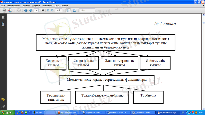Expand the collaboration icon's dropdown arrow
205x115 pixels.
tap(13, 10)
